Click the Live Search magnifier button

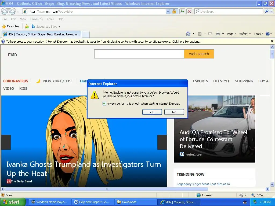pyautogui.click(x=267, y=11)
